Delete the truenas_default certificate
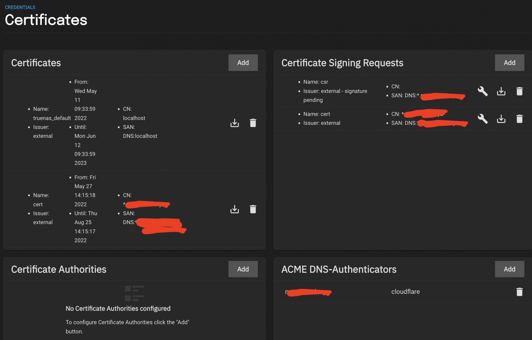The width and height of the screenshot is (532, 340). click(x=253, y=123)
